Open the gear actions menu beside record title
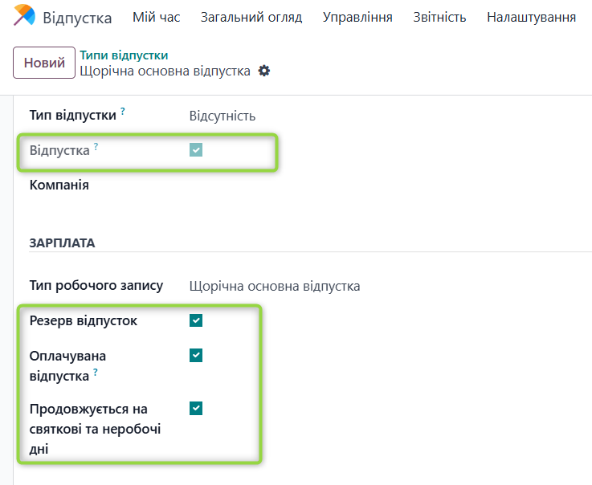592x485 pixels. point(264,71)
